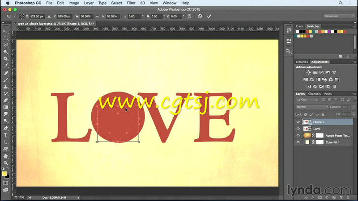The height and width of the screenshot is (201, 358).
Task: Select the Lasso tool
Action: 5,45
